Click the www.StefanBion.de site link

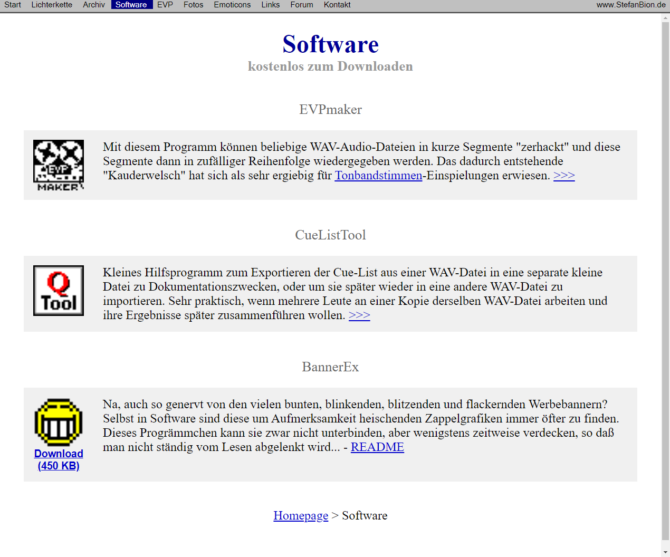(x=631, y=5)
